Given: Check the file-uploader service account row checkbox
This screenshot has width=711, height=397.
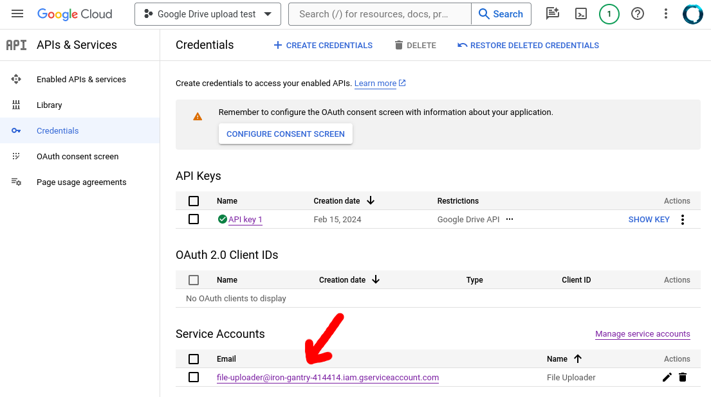Looking at the screenshot, I should (x=194, y=377).
